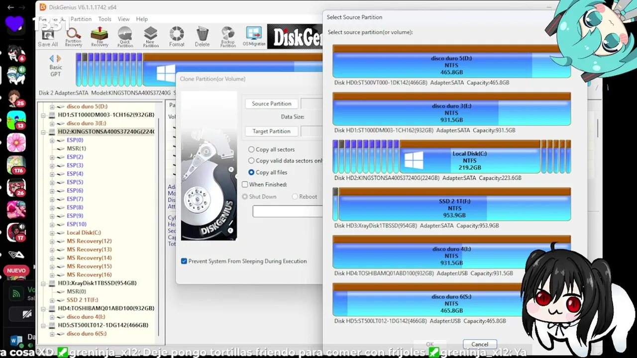Expand the disco duro 4(I:) tree node

click(52, 317)
